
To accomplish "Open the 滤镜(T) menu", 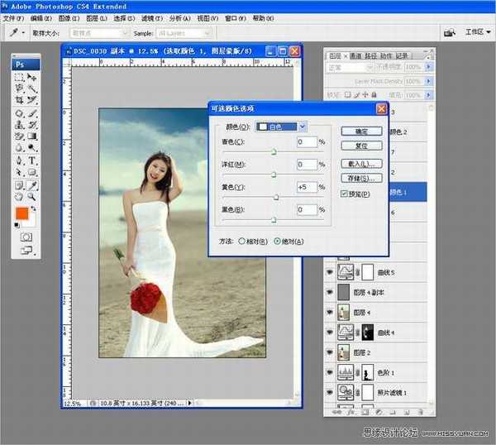I will coord(151,17).
